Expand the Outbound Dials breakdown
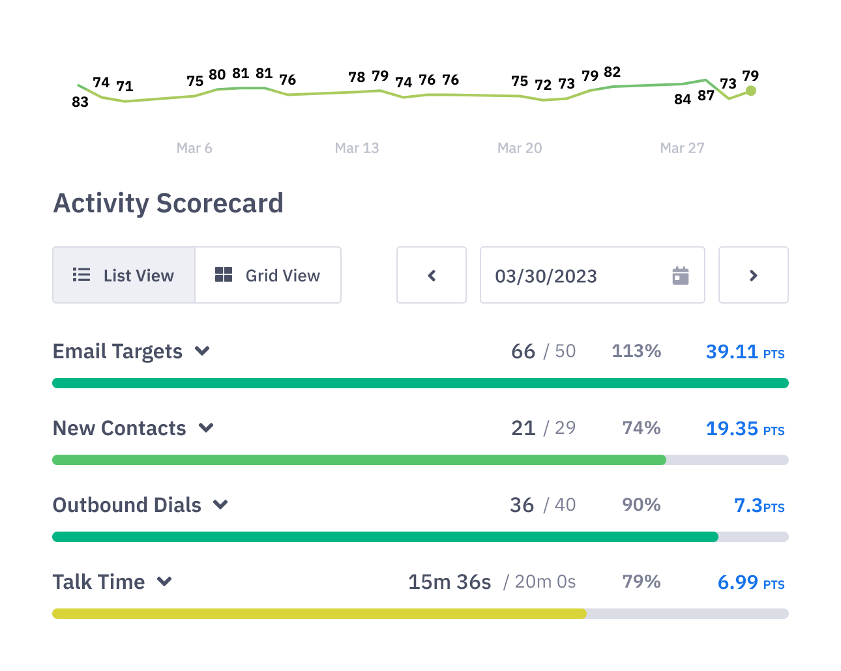The image size is (841, 671). click(x=221, y=505)
